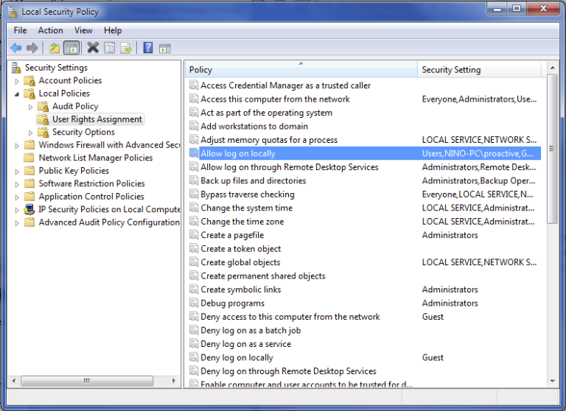Open the View menu
This screenshot has width=566, height=411.
click(83, 30)
